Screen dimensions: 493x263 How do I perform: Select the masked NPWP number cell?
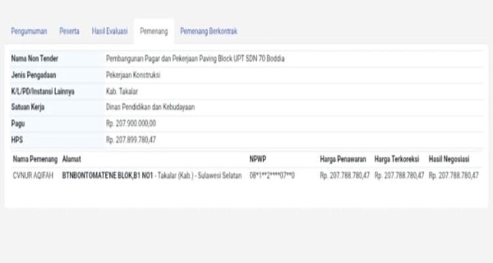tap(272, 176)
